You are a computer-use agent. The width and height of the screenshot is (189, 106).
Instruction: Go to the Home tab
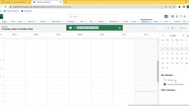click(x=13, y=21)
